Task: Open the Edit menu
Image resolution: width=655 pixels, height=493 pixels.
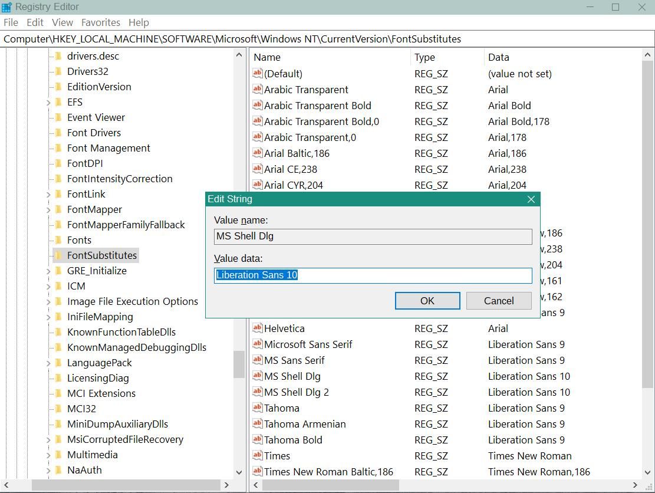Action: pyautogui.click(x=35, y=22)
